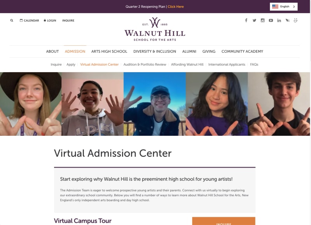Click the orange Inquire button
Screen dimensions: 311x225
(x=224, y=221)
